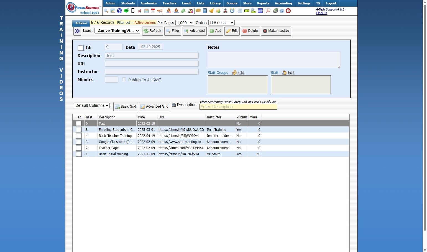
Task: Click the blue help question icon
Action: pos(282,11)
